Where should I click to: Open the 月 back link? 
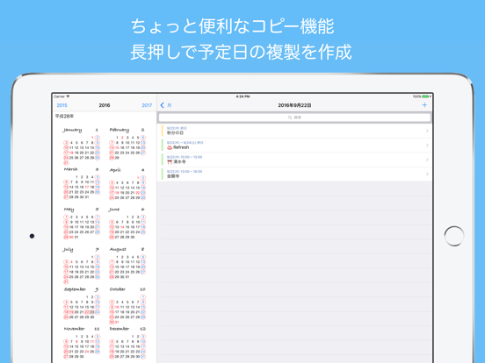170,105
